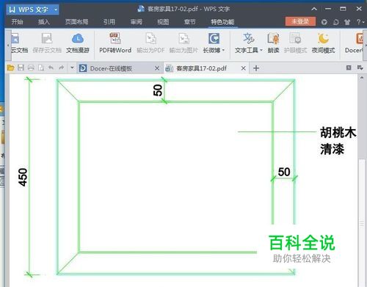The width and height of the screenshot is (367, 287).
Task: Click the 长微博 icon
Action: point(214,39)
